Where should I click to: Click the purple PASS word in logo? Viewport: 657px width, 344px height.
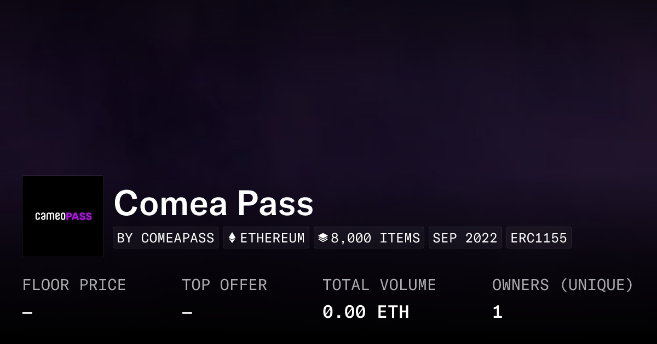(x=79, y=216)
